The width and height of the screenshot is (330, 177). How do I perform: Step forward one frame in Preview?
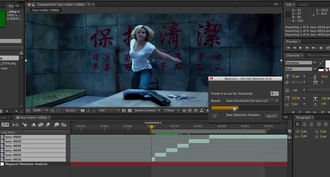(307, 48)
